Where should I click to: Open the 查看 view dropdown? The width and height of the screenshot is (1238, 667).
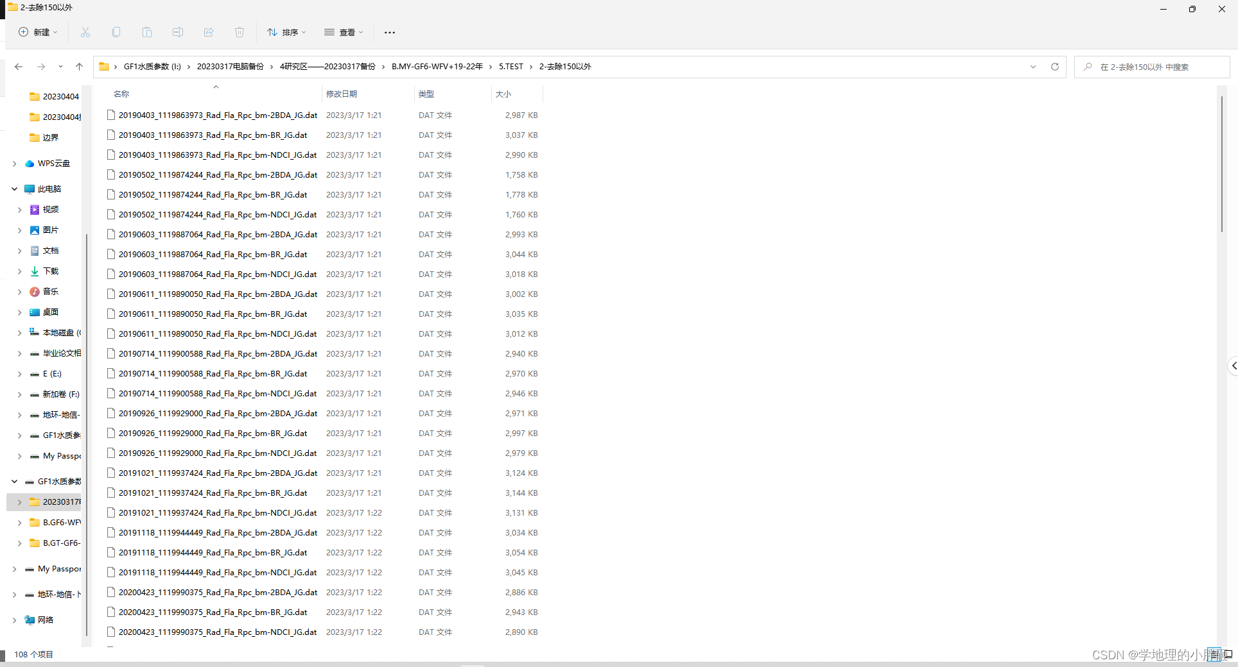click(344, 32)
